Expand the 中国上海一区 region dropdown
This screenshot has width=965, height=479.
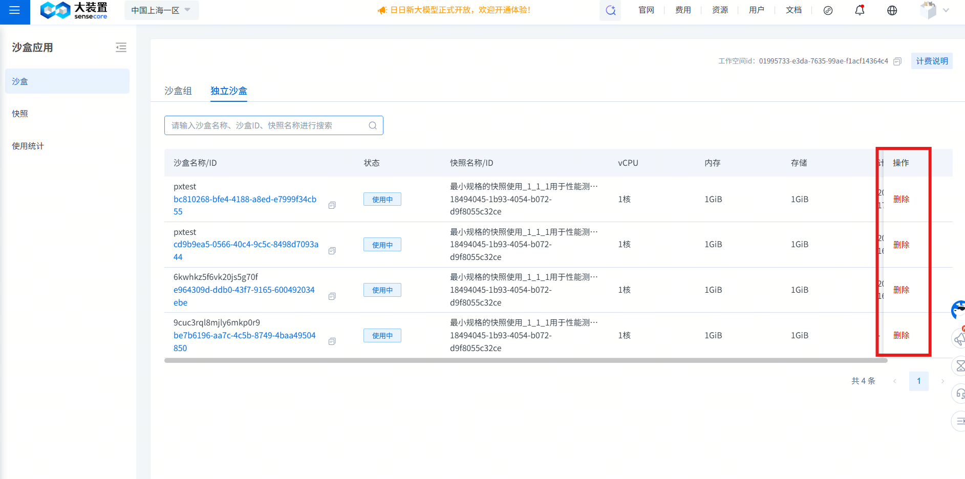pyautogui.click(x=161, y=10)
